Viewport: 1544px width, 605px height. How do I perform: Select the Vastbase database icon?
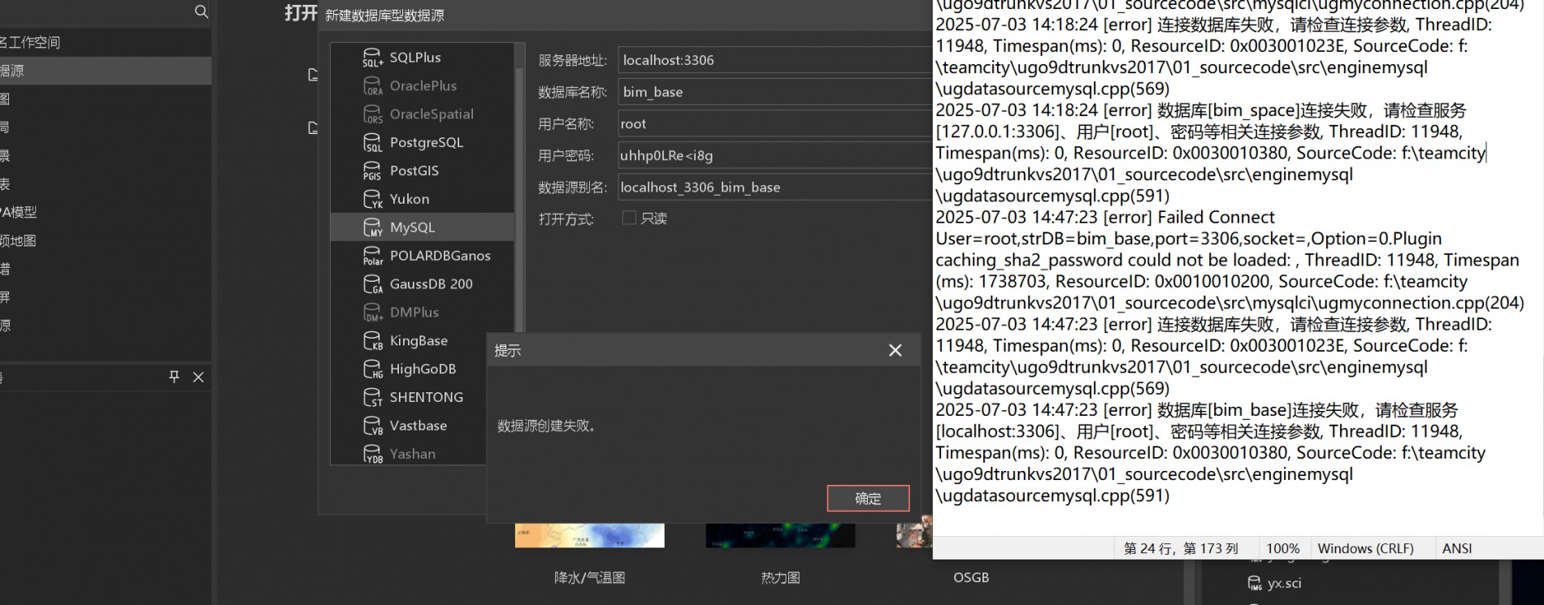click(x=372, y=426)
